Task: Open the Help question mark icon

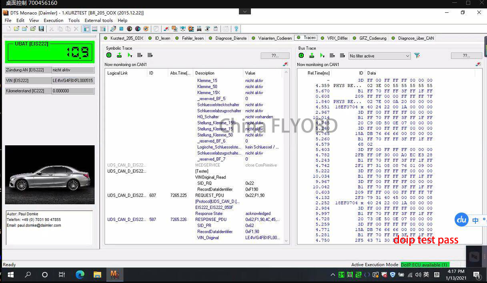Action: tap(236, 29)
